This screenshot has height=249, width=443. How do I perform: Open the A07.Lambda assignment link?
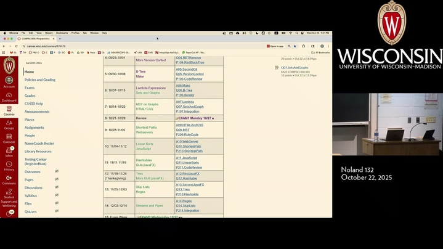click(185, 102)
